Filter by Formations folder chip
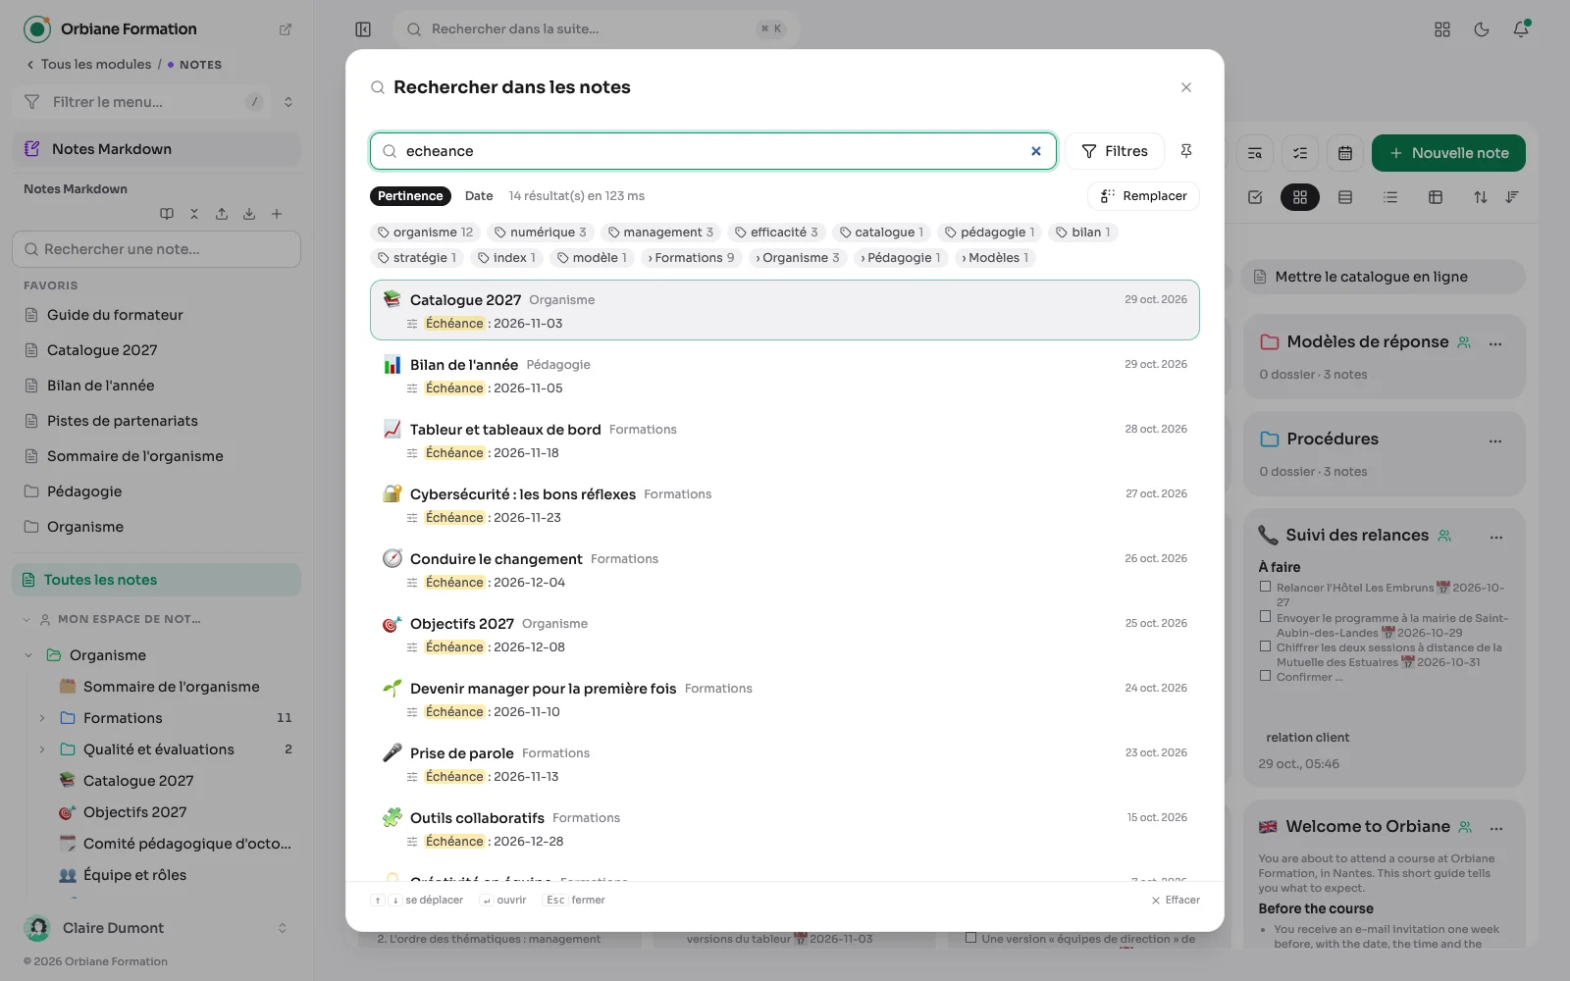 click(691, 258)
